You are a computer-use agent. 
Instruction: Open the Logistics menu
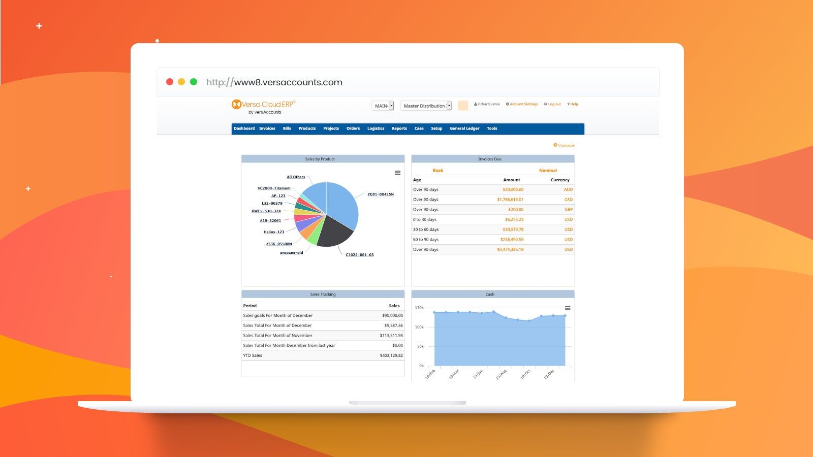coord(376,128)
